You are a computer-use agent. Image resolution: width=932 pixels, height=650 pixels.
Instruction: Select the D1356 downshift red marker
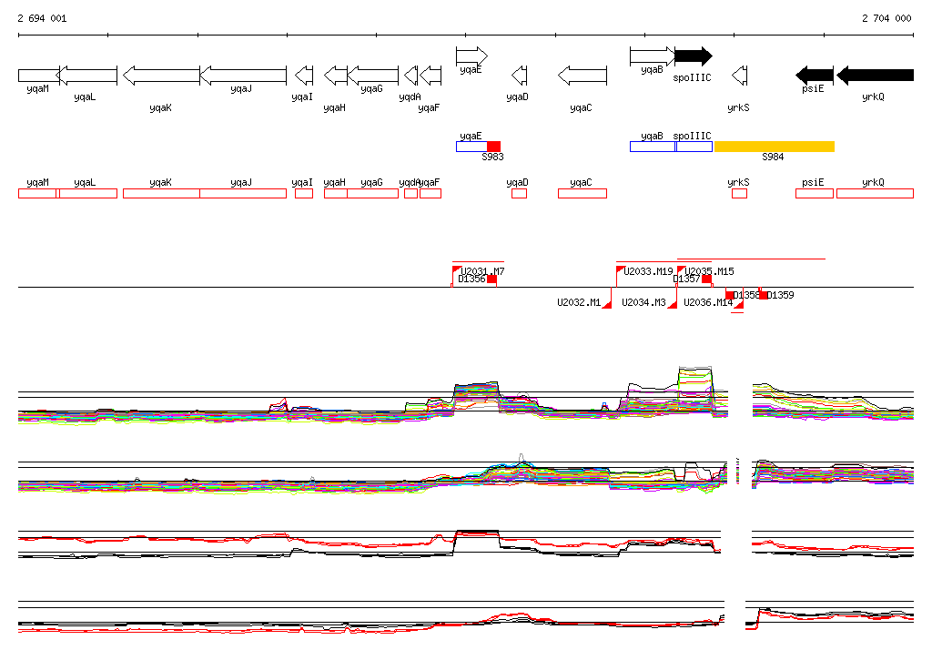(x=492, y=279)
